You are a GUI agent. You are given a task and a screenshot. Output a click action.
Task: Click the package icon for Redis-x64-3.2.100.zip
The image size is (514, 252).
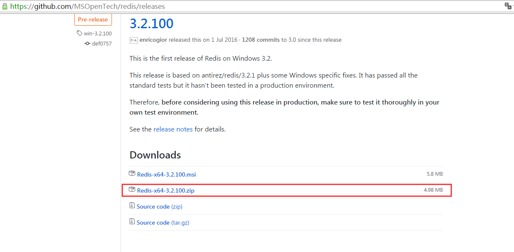[132, 190]
